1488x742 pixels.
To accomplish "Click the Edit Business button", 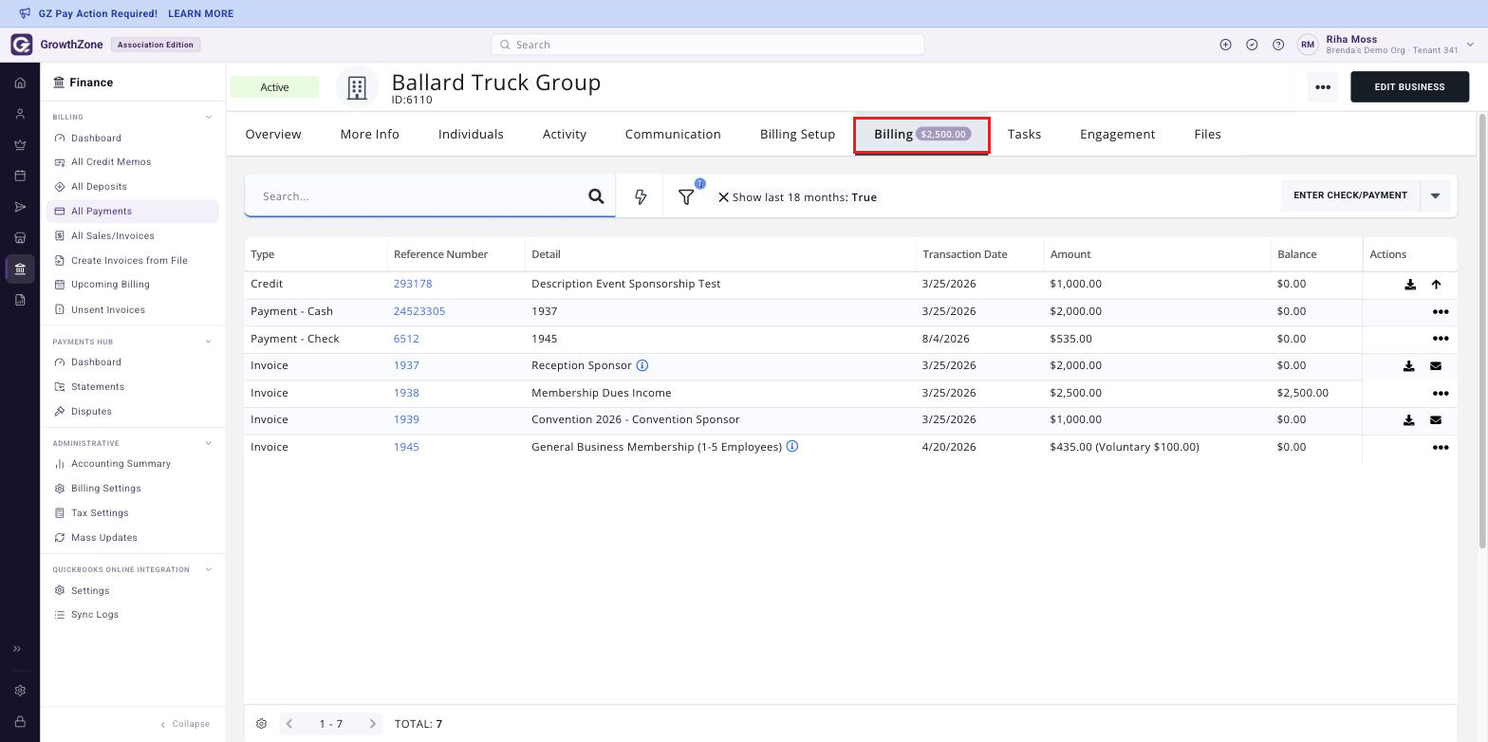I will (1409, 87).
